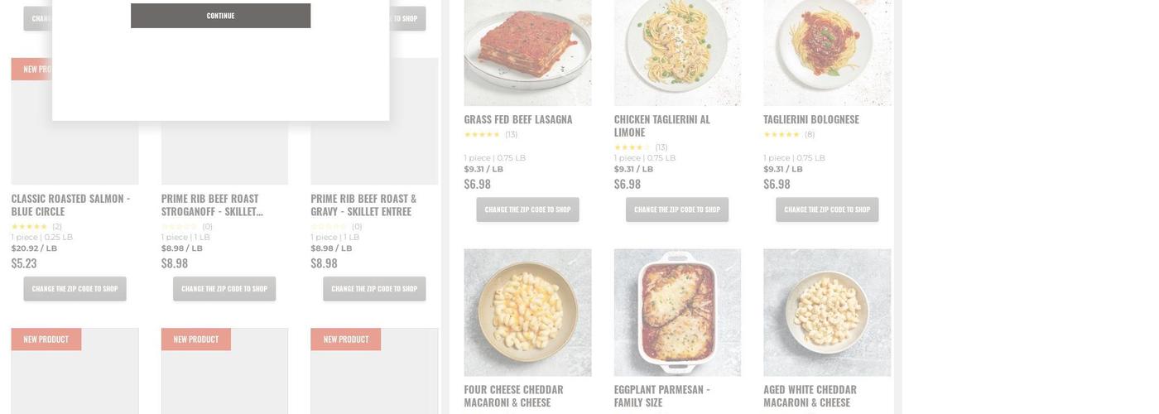Image resolution: width=1159 pixels, height=414 pixels.
Task: Open the Grass Fed Beef Lasagna photo
Action: pyautogui.click(x=527, y=52)
